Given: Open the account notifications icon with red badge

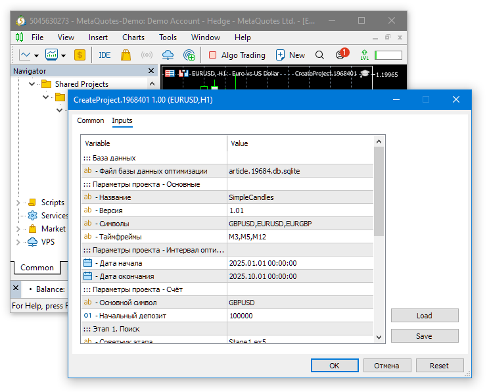Looking at the screenshot, I should (341, 55).
